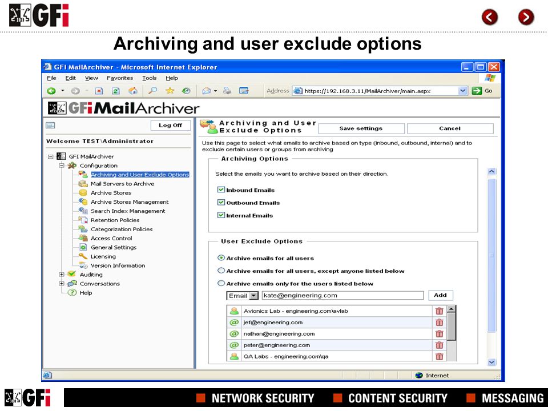Click the Mail envelope toolbar icon
548x411 pixels.
pos(207,91)
